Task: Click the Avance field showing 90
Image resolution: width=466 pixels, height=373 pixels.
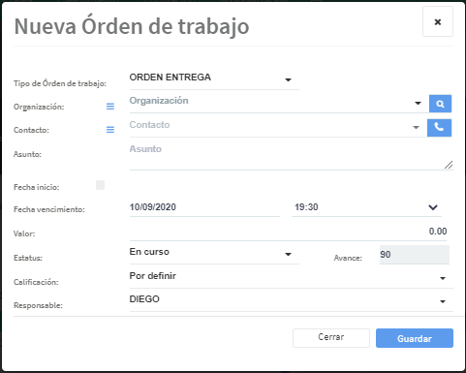Action: click(415, 255)
